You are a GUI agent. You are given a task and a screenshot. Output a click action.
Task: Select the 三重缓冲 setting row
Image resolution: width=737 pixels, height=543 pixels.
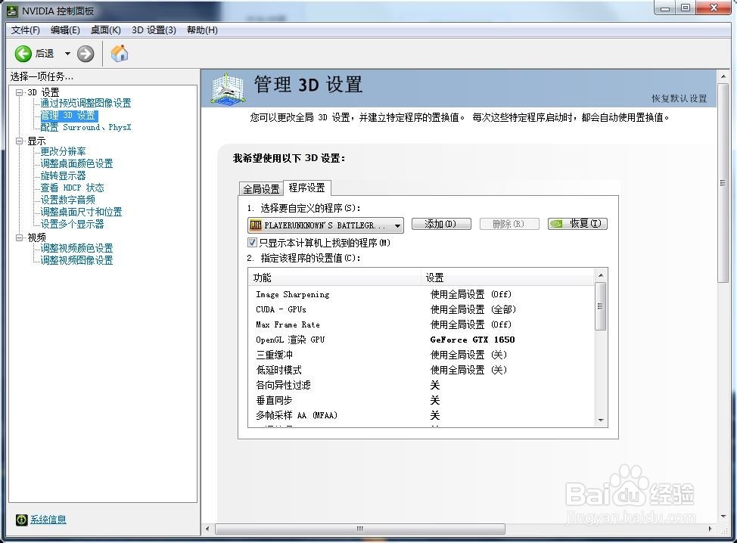click(421, 355)
